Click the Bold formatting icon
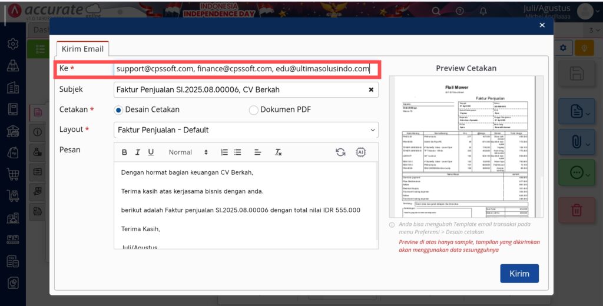This screenshot has width=603, height=306. click(x=124, y=152)
